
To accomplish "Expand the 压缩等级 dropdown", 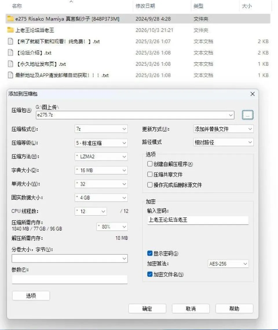I will pyautogui.click(x=101, y=143).
